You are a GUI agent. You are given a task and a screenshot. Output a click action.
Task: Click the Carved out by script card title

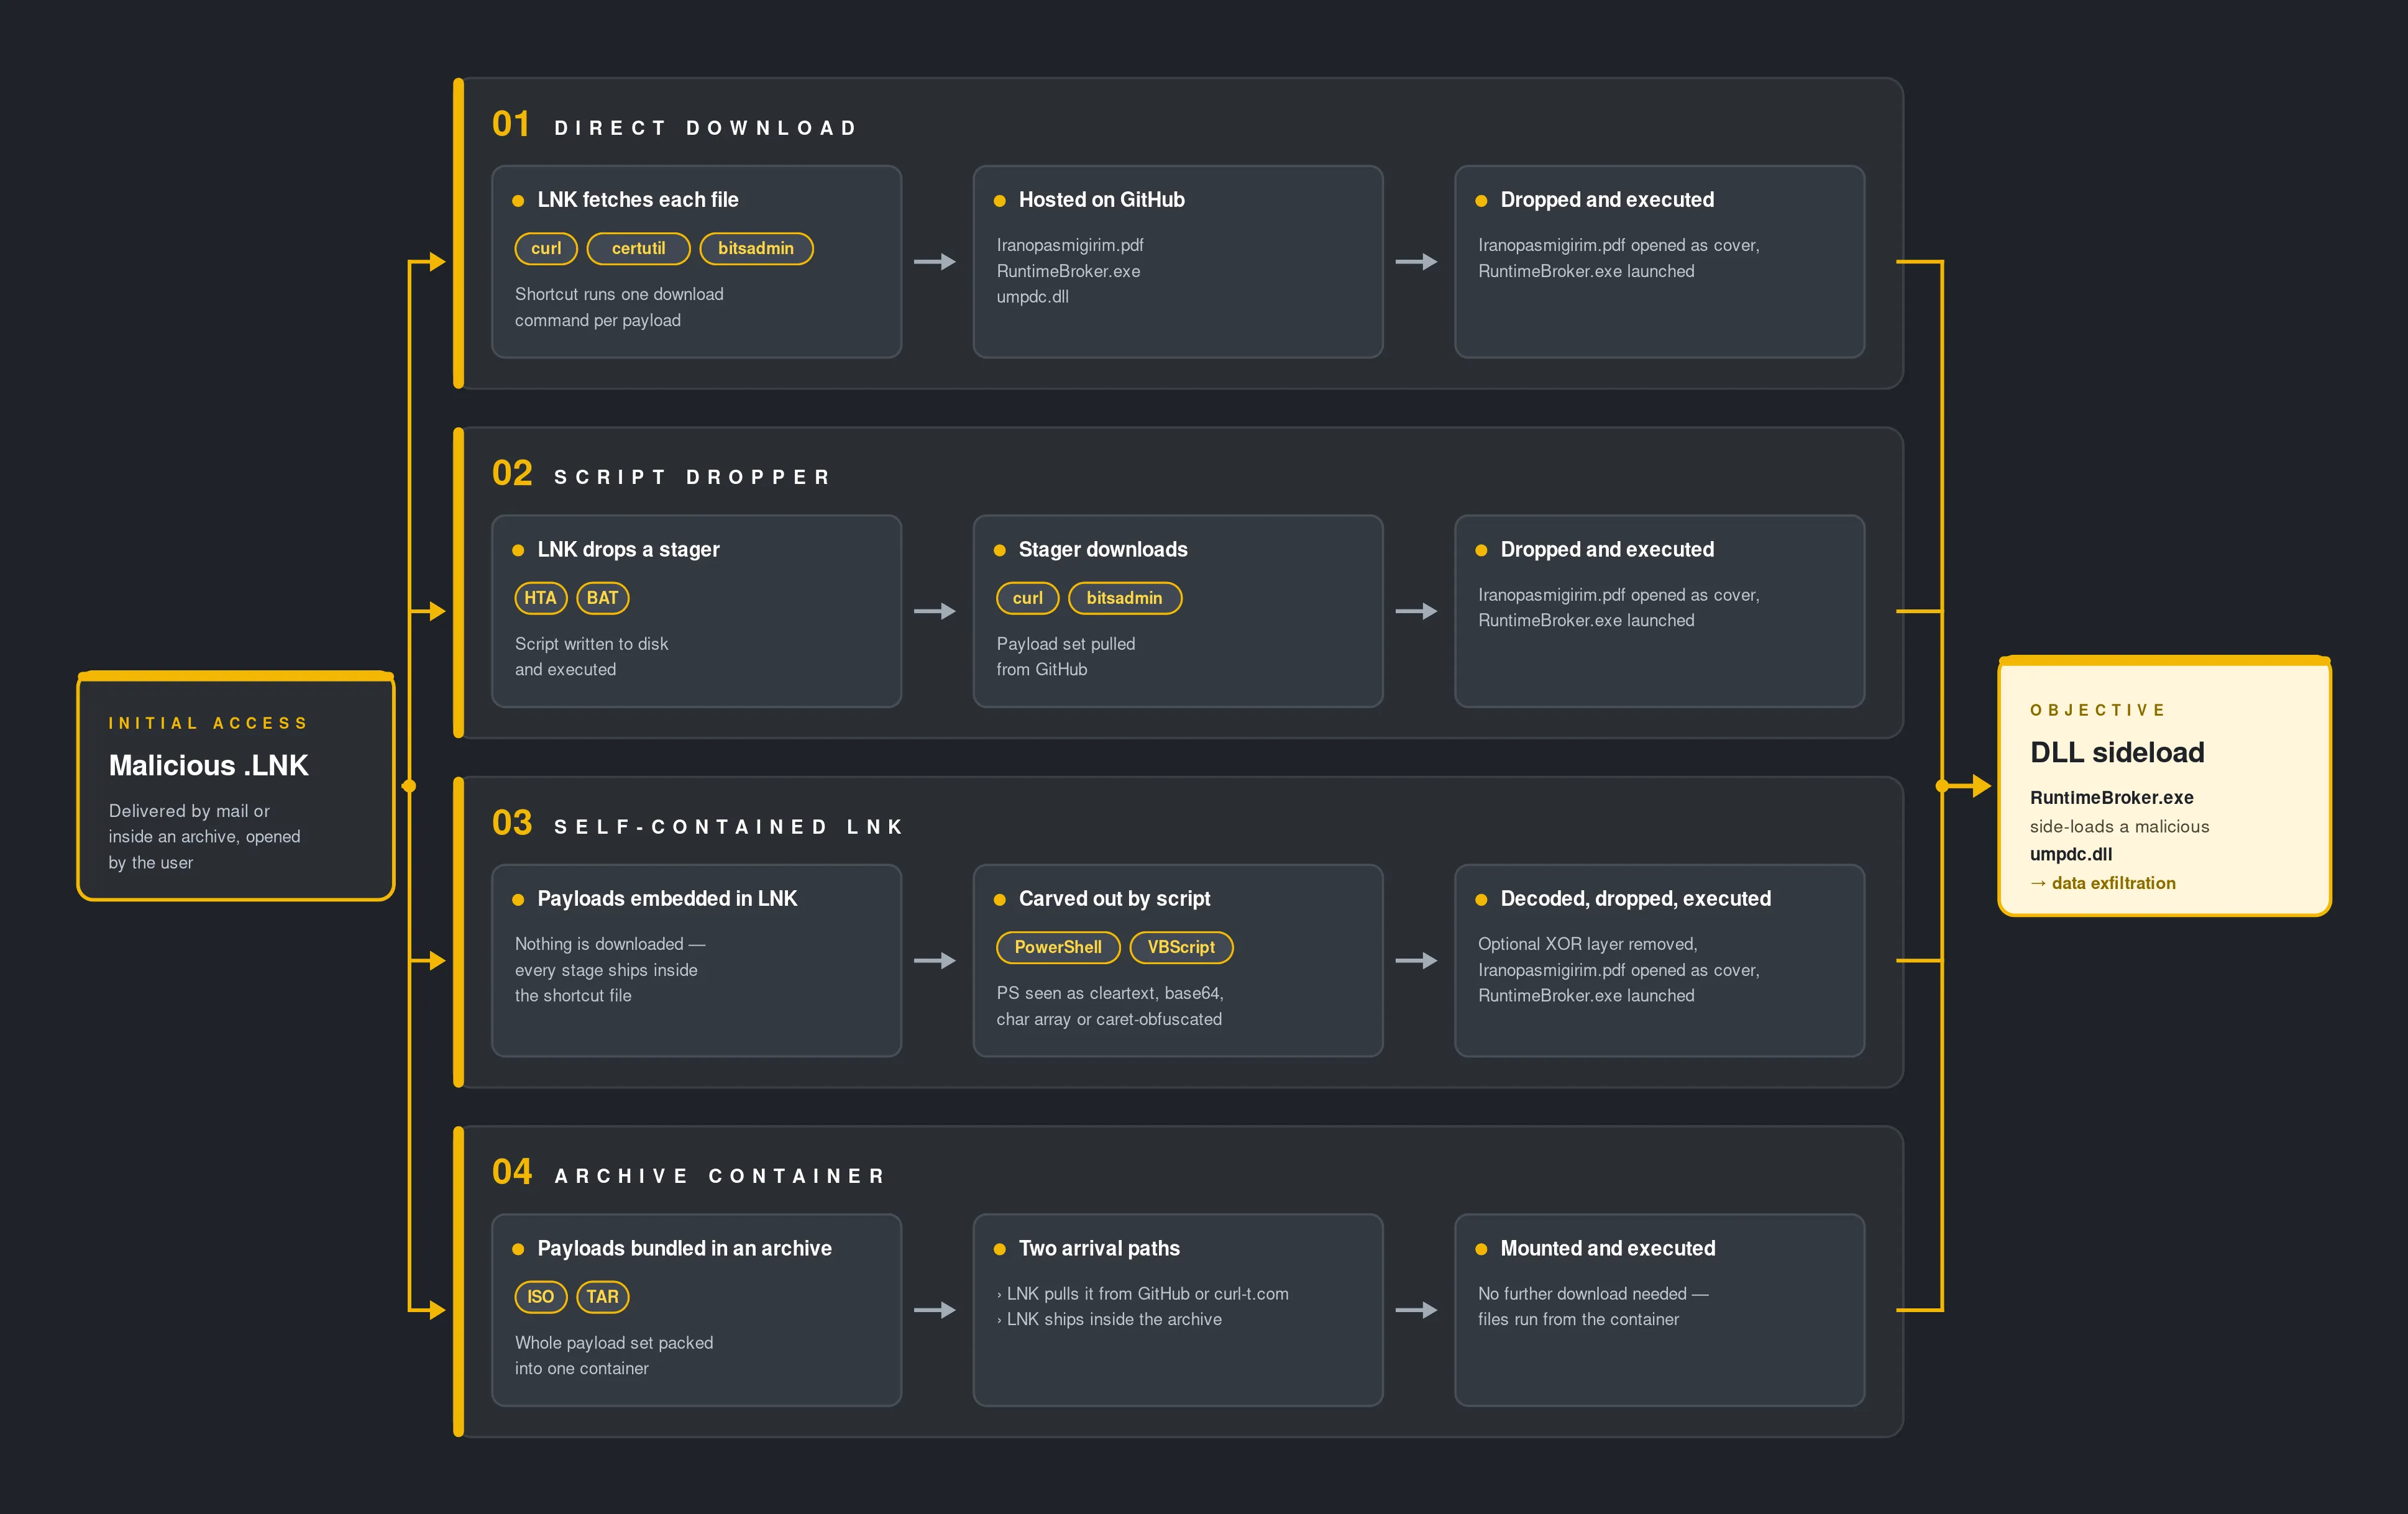[x=1114, y=899]
